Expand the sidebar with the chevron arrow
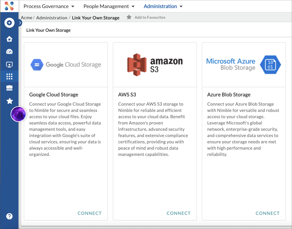 (20, 23)
